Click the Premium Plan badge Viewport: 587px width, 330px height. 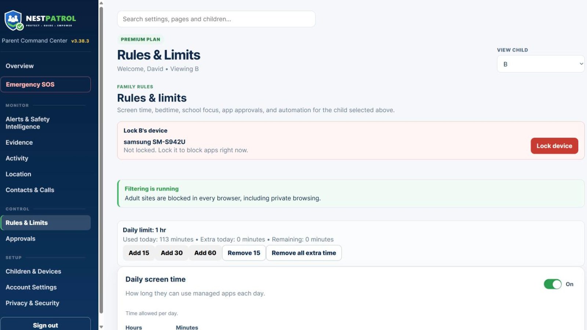(x=141, y=39)
